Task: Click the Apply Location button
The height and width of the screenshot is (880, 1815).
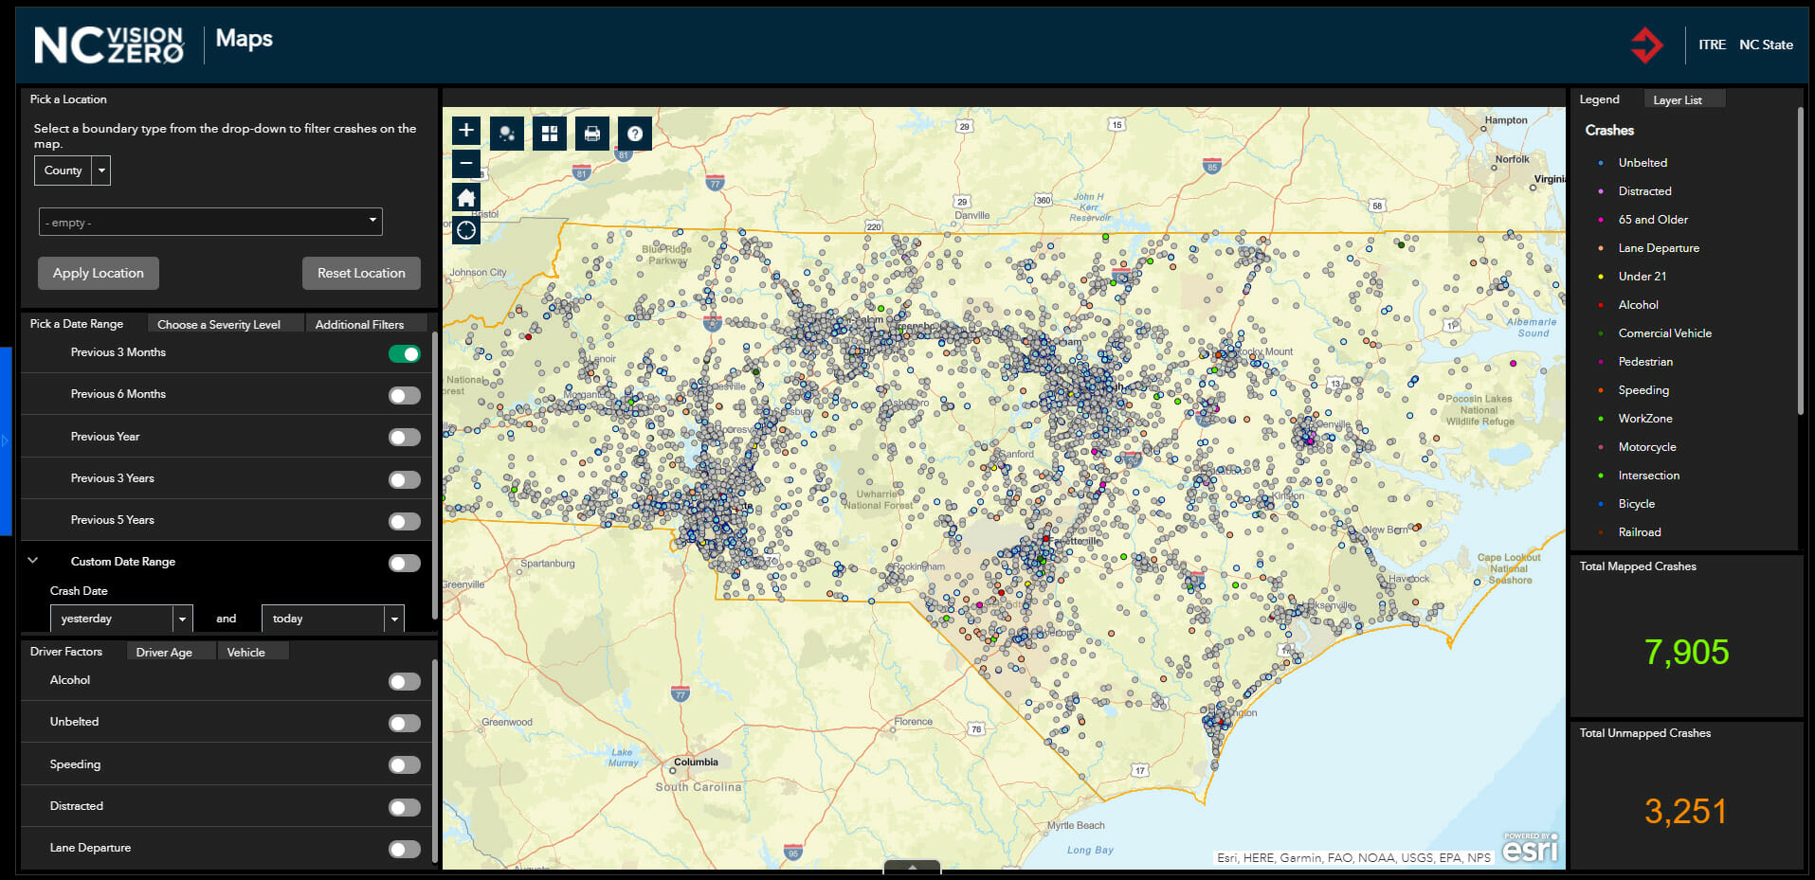Action: click(99, 273)
